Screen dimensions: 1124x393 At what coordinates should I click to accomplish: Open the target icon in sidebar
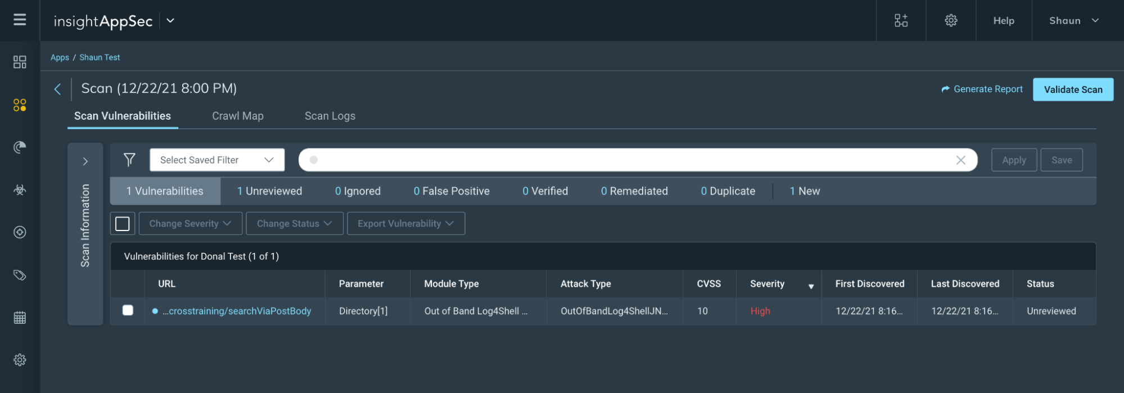pos(20,232)
